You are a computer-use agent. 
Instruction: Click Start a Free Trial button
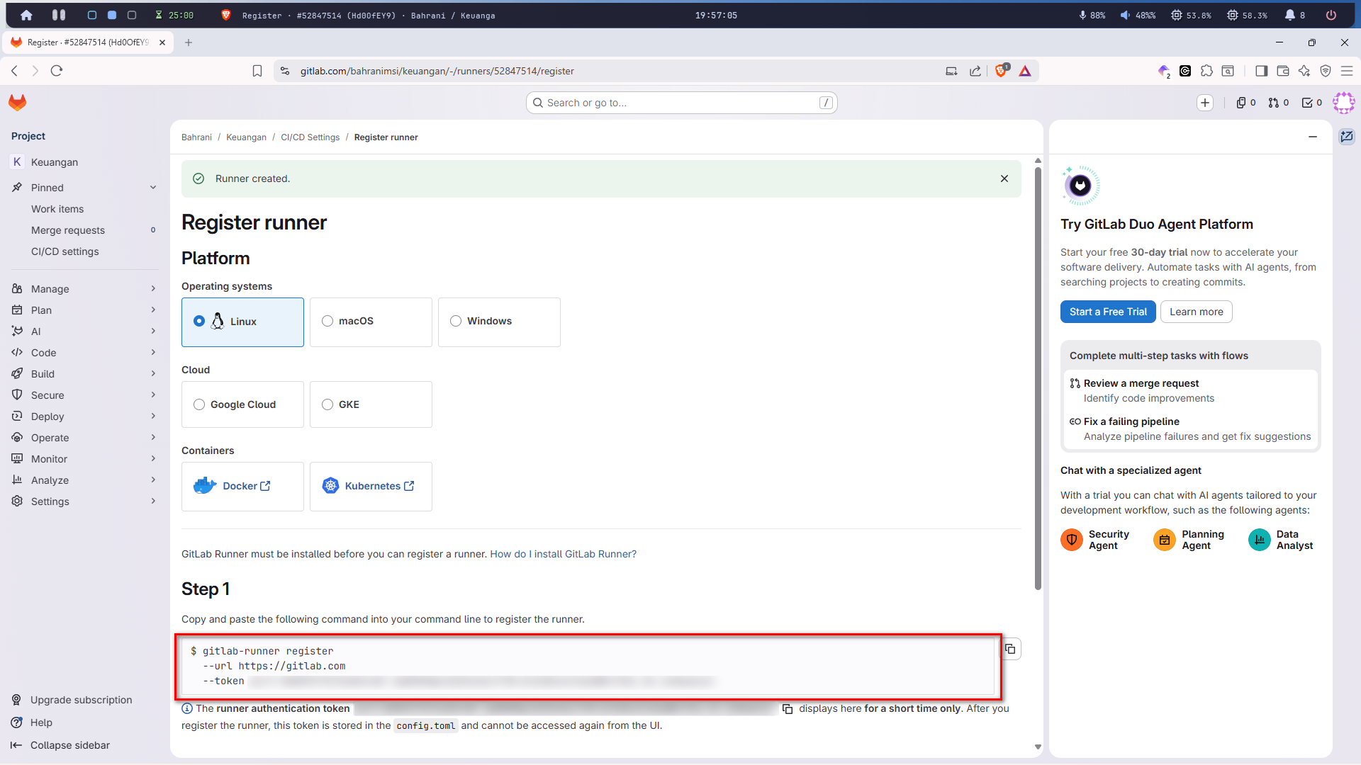pos(1108,312)
